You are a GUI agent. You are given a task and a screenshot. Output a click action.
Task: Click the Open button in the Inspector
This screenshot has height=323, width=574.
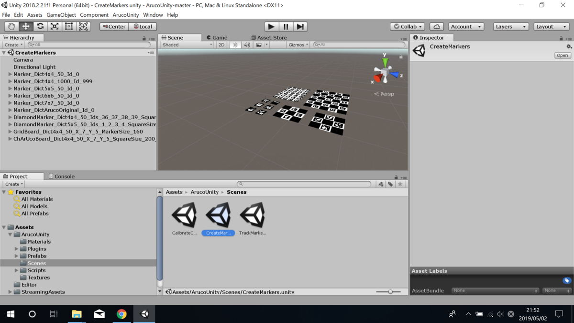pyautogui.click(x=562, y=55)
